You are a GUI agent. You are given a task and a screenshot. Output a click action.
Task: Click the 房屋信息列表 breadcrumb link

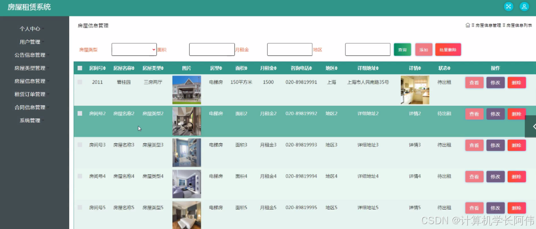[519, 26]
